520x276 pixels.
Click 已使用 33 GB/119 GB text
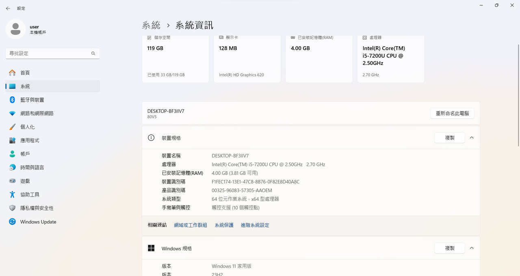[x=166, y=75]
